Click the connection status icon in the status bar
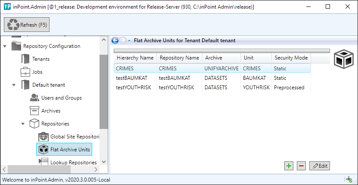 click(x=349, y=179)
